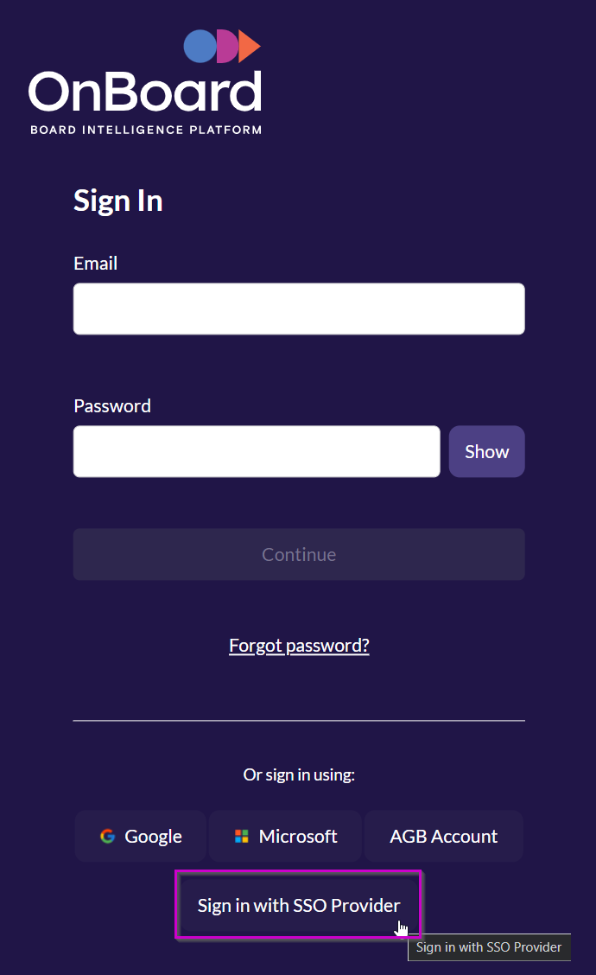Select the BOARD INTELLIGENCE PLATFORM tagline
Viewport: 596px width, 975px height.
tap(144, 130)
